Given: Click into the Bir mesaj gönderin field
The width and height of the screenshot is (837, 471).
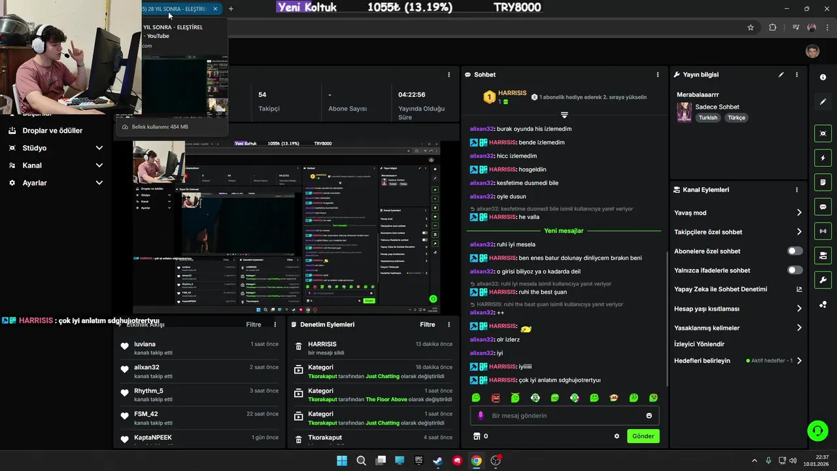Looking at the screenshot, I should [564, 415].
